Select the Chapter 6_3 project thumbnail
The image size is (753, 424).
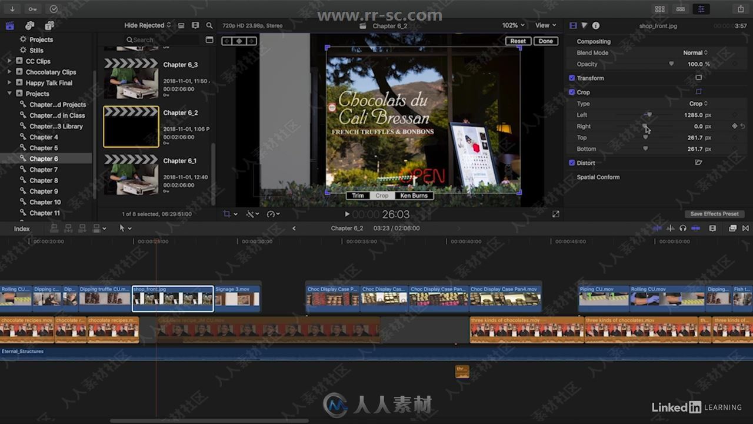point(131,78)
